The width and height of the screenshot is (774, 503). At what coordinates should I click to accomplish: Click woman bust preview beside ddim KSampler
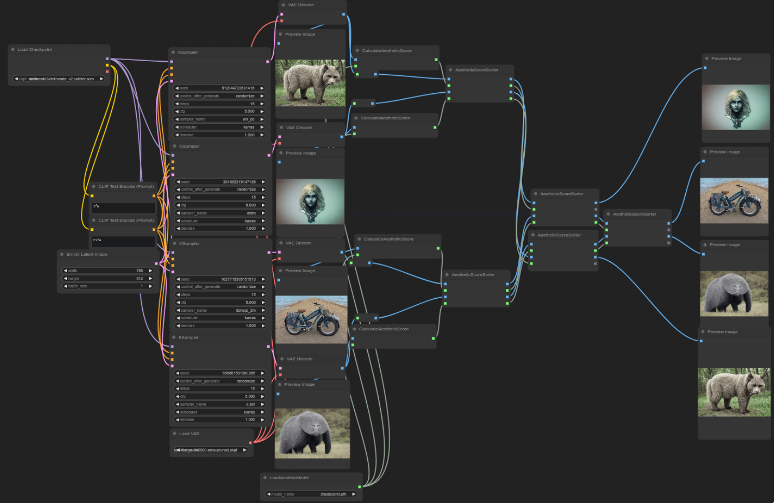coord(310,201)
